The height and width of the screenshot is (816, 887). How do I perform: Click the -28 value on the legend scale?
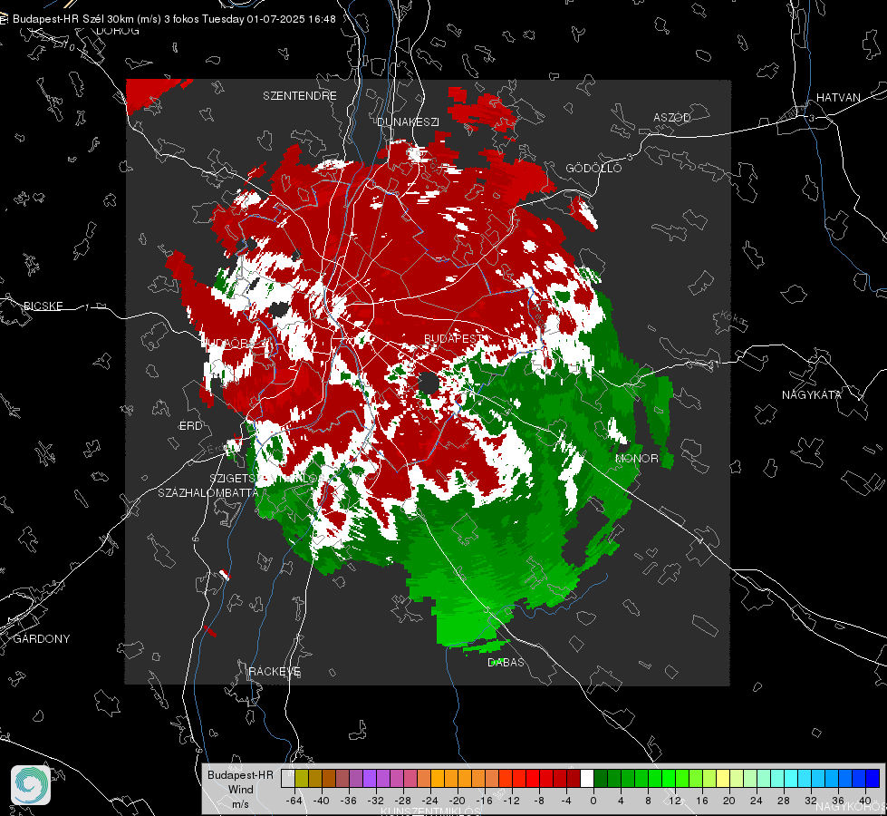(403, 801)
